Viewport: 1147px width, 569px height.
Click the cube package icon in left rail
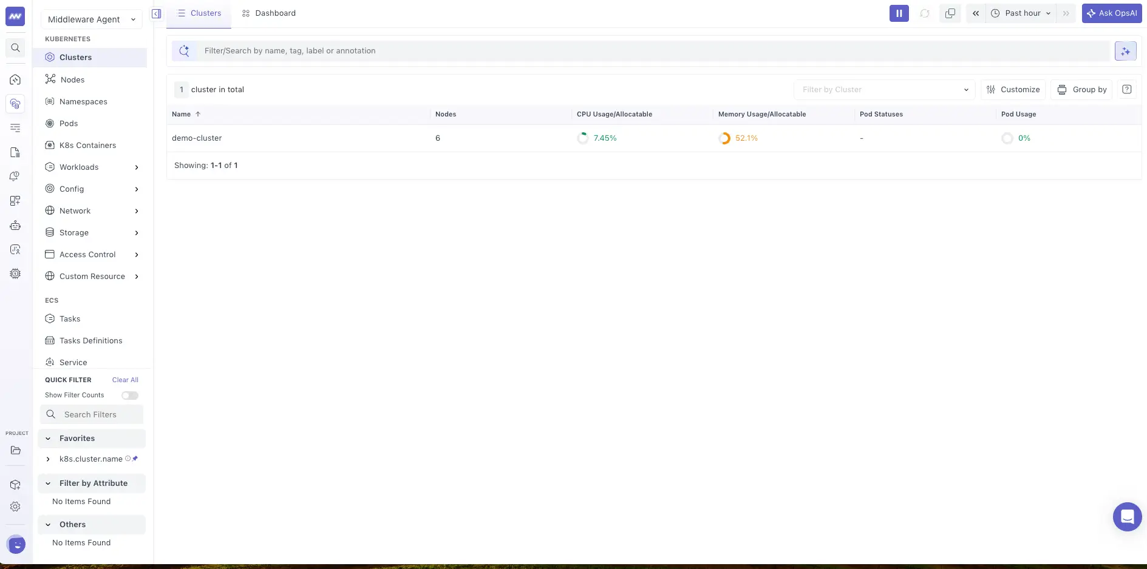(15, 485)
